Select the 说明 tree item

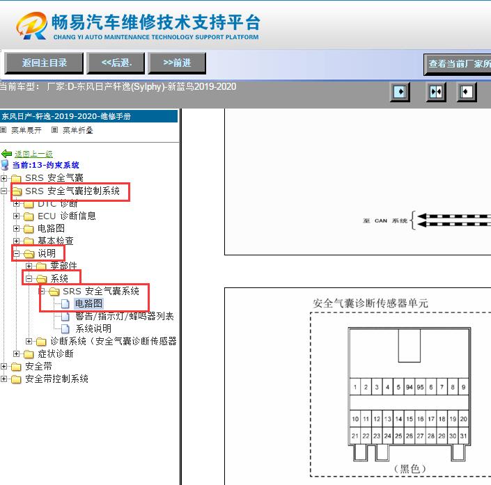coord(47,253)
